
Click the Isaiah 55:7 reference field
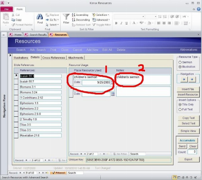pyautogui.click(x=41, y=81)
